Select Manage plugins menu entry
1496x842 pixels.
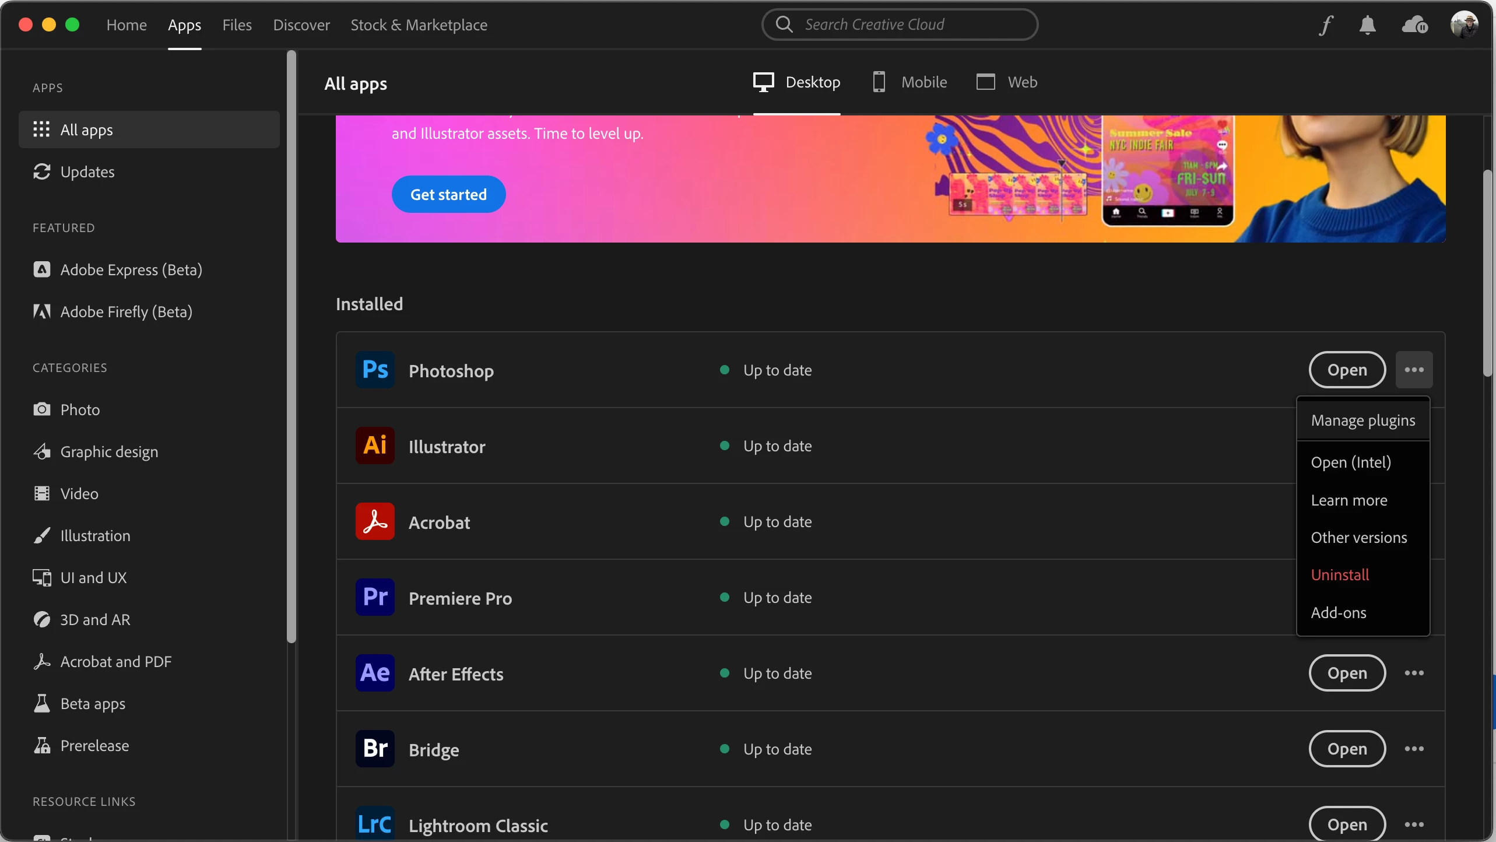(1362, 420)
